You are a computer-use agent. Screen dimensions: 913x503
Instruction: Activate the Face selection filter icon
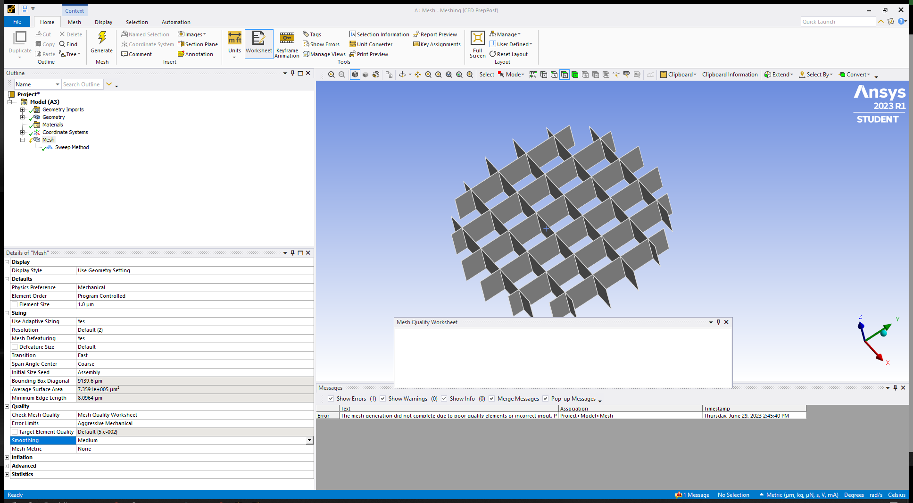[564, 75]
